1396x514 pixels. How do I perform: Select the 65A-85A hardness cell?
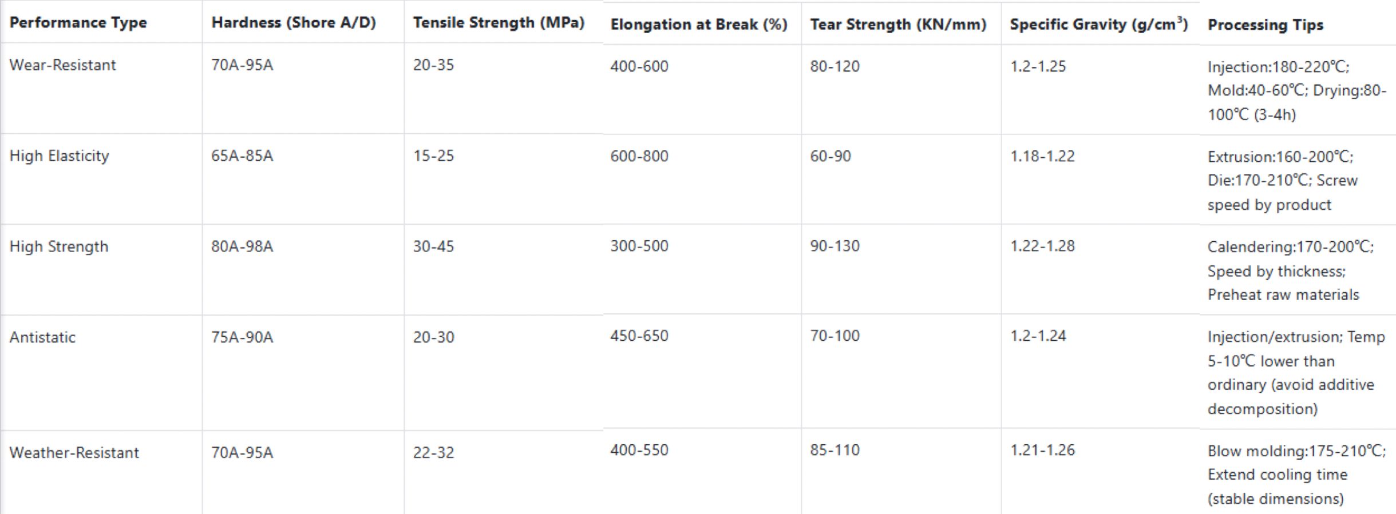242,156
